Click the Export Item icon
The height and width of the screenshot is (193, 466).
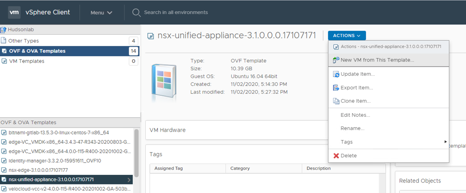coord(336,88)
